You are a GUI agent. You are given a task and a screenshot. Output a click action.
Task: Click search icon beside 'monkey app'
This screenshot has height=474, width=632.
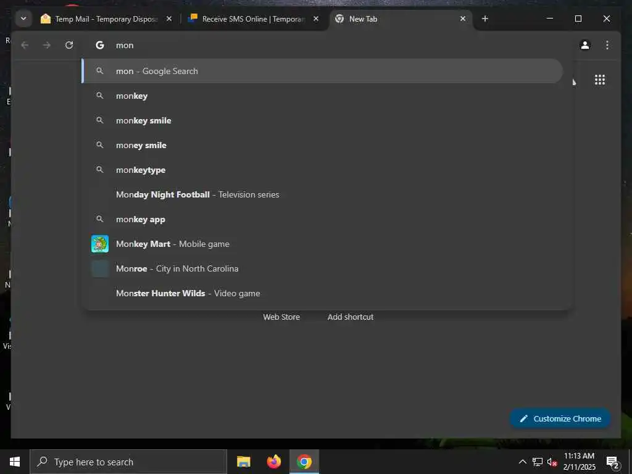99,219
